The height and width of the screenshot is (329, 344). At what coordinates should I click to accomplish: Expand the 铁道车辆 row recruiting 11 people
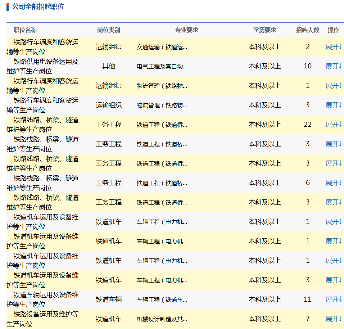pyautogui.click(x=333, y=299)
